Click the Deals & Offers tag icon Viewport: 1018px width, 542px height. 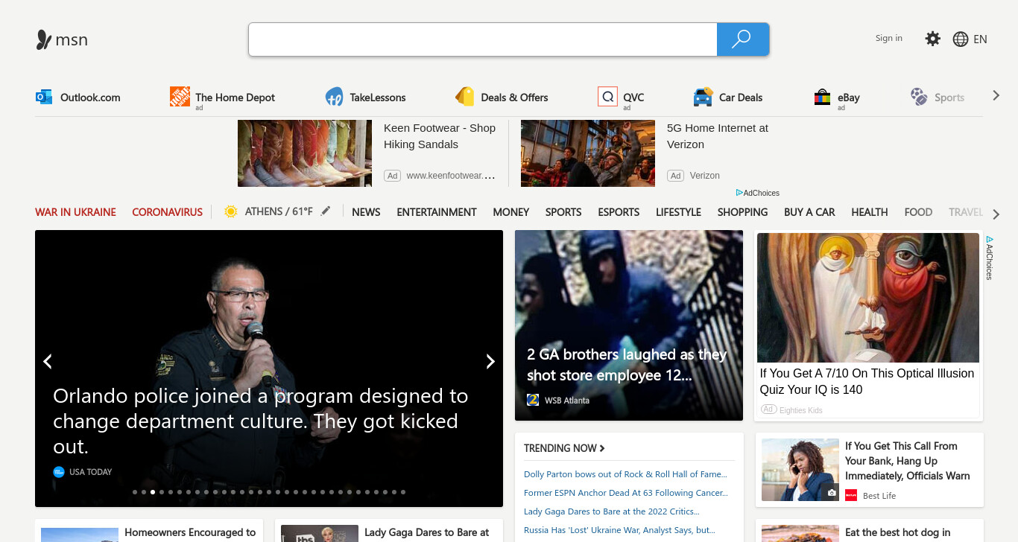coord(465,97)
